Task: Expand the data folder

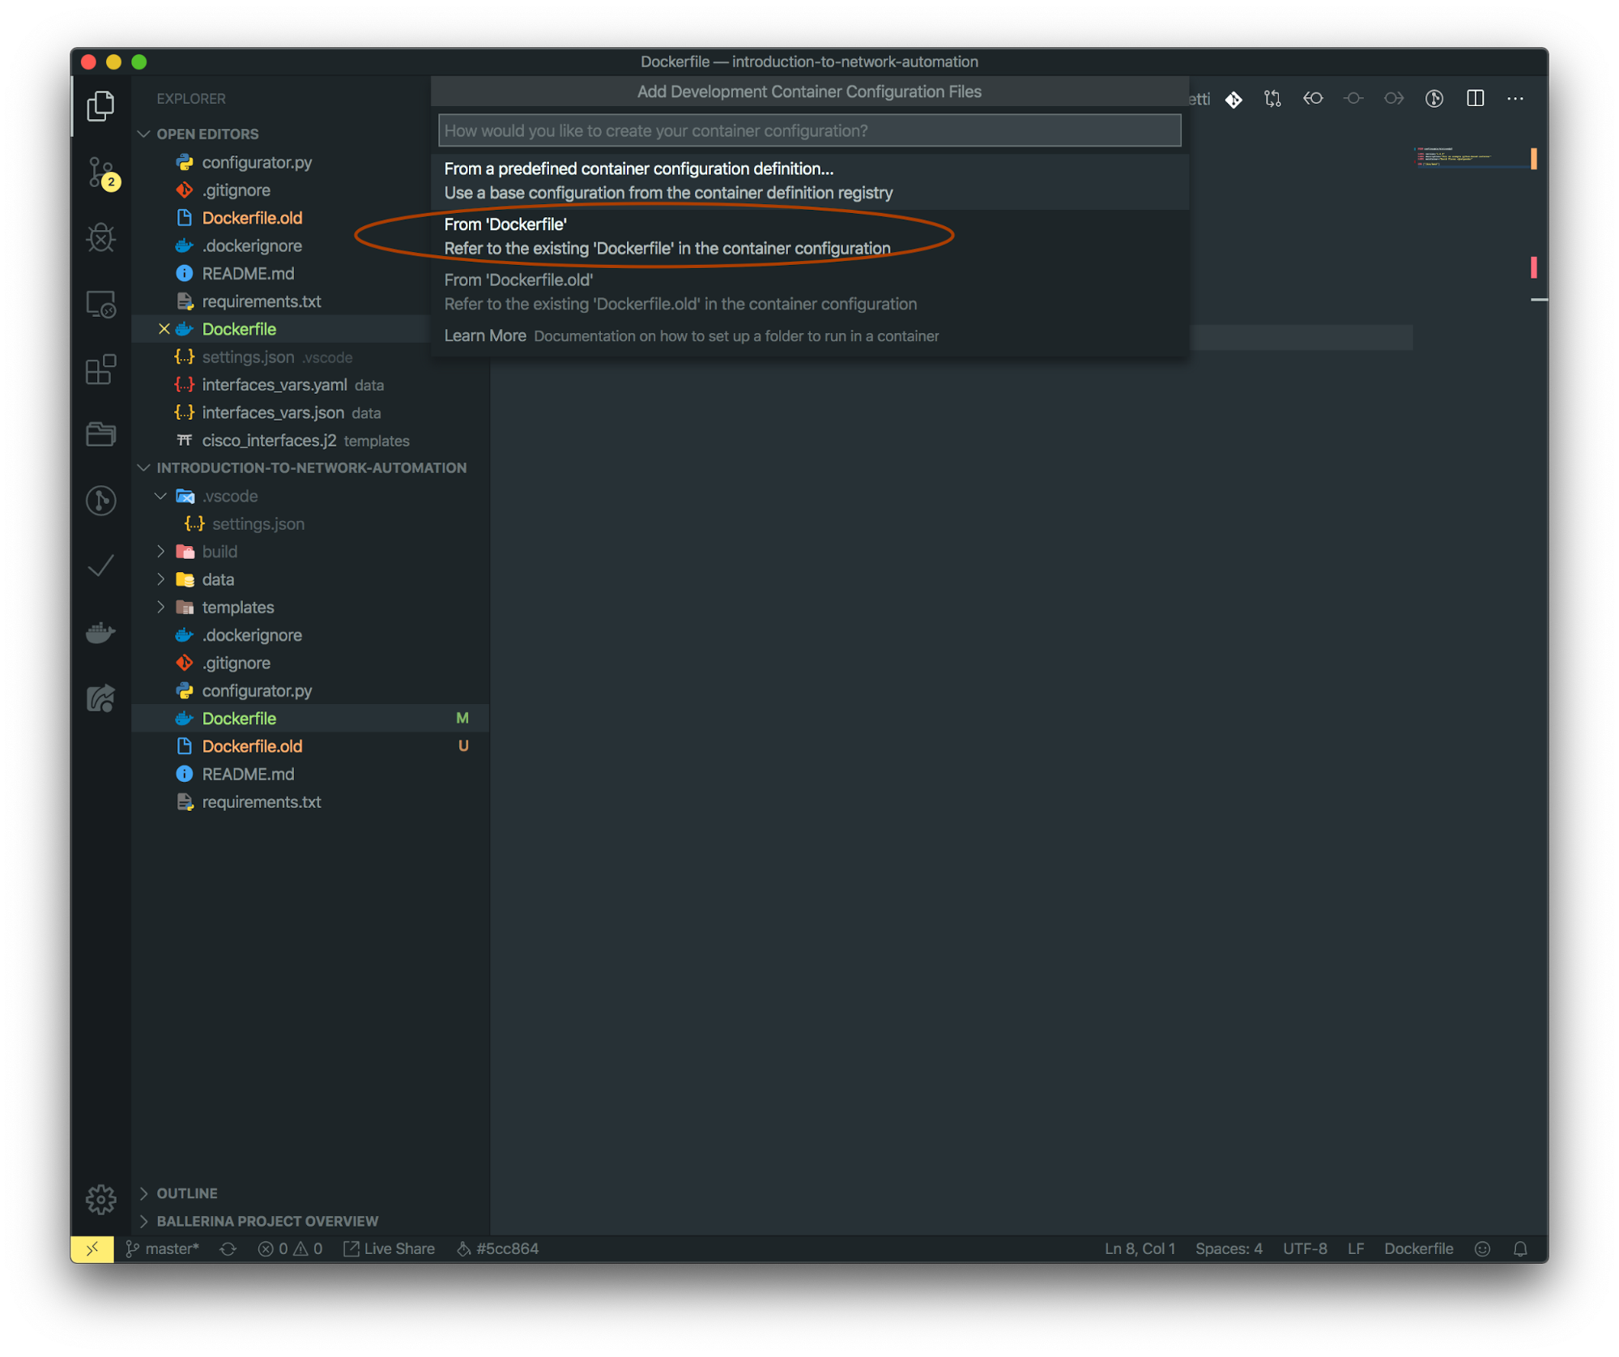Action: [x=161, y=579]
